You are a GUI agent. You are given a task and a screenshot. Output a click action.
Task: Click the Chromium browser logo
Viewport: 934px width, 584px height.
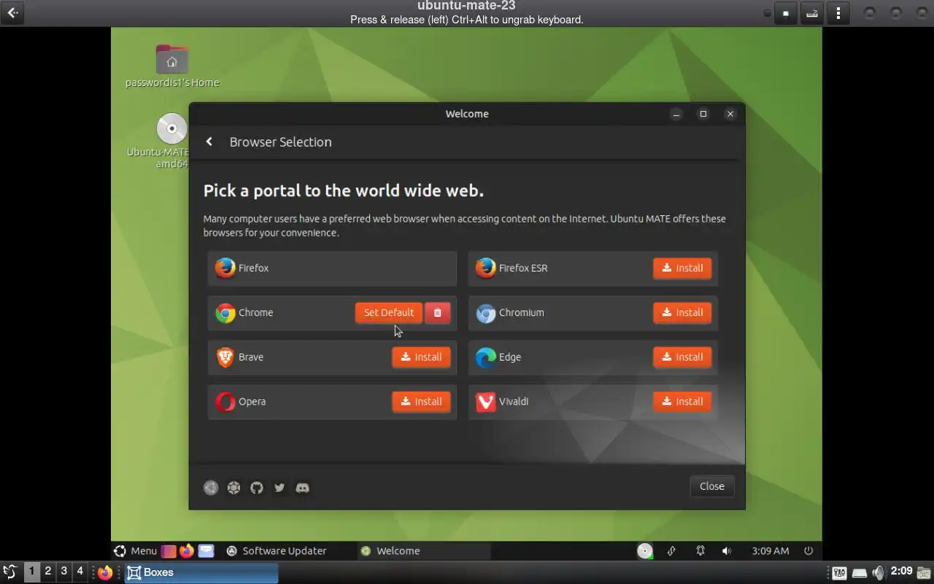coord(486,312)
